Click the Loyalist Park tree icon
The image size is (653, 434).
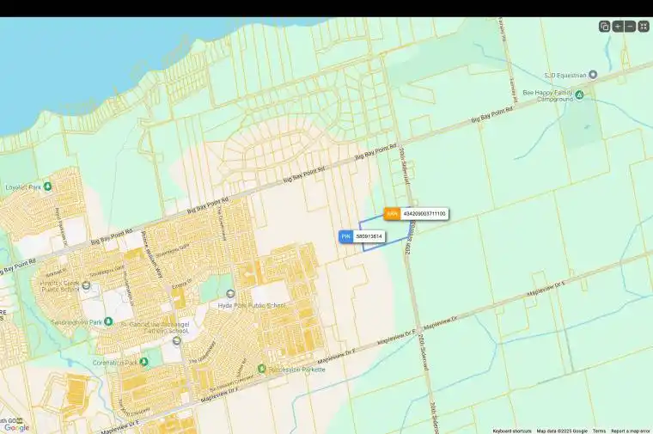click(x=47, y=186)
